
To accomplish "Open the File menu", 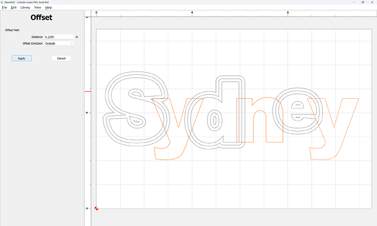I will [x=4, y=8].
